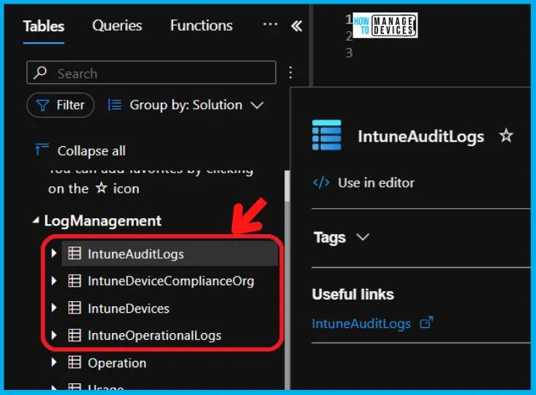Expand the Operation table row

pyautogui.click(x=54, y=362)
